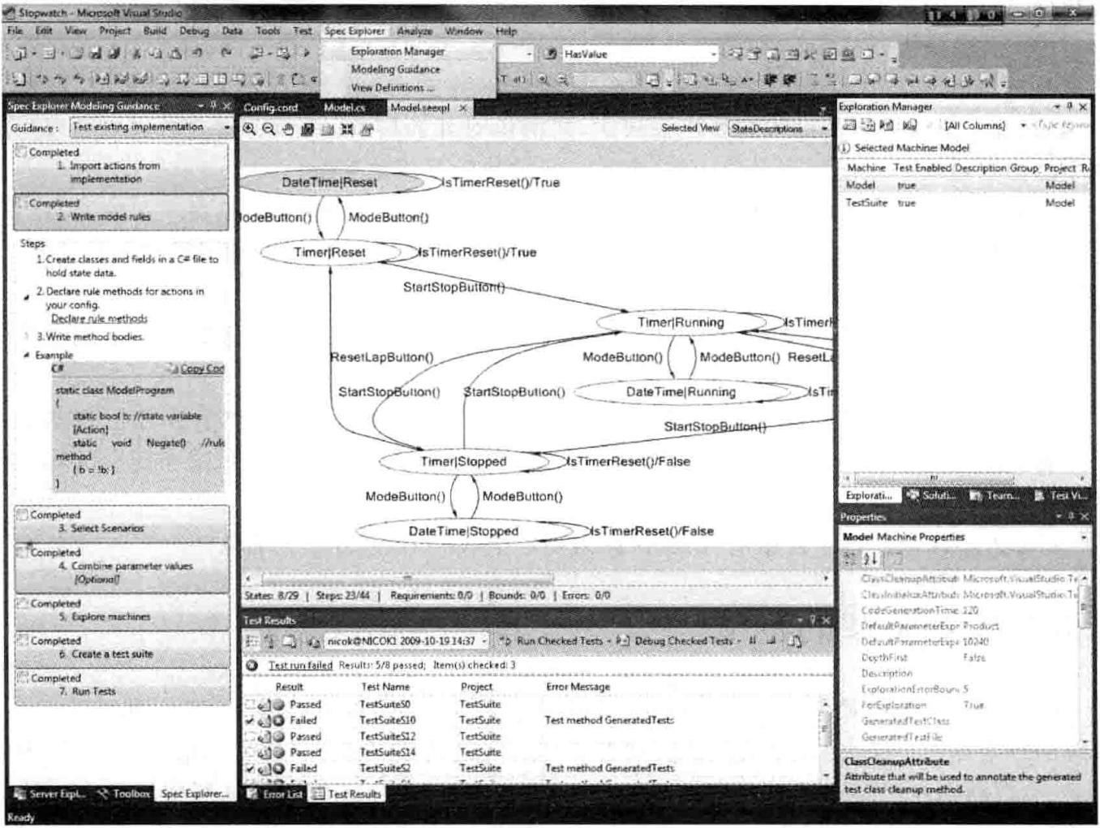Screen dimensions: 1100x828
Task: Open the Test run failed link
Action: [300, 665]
